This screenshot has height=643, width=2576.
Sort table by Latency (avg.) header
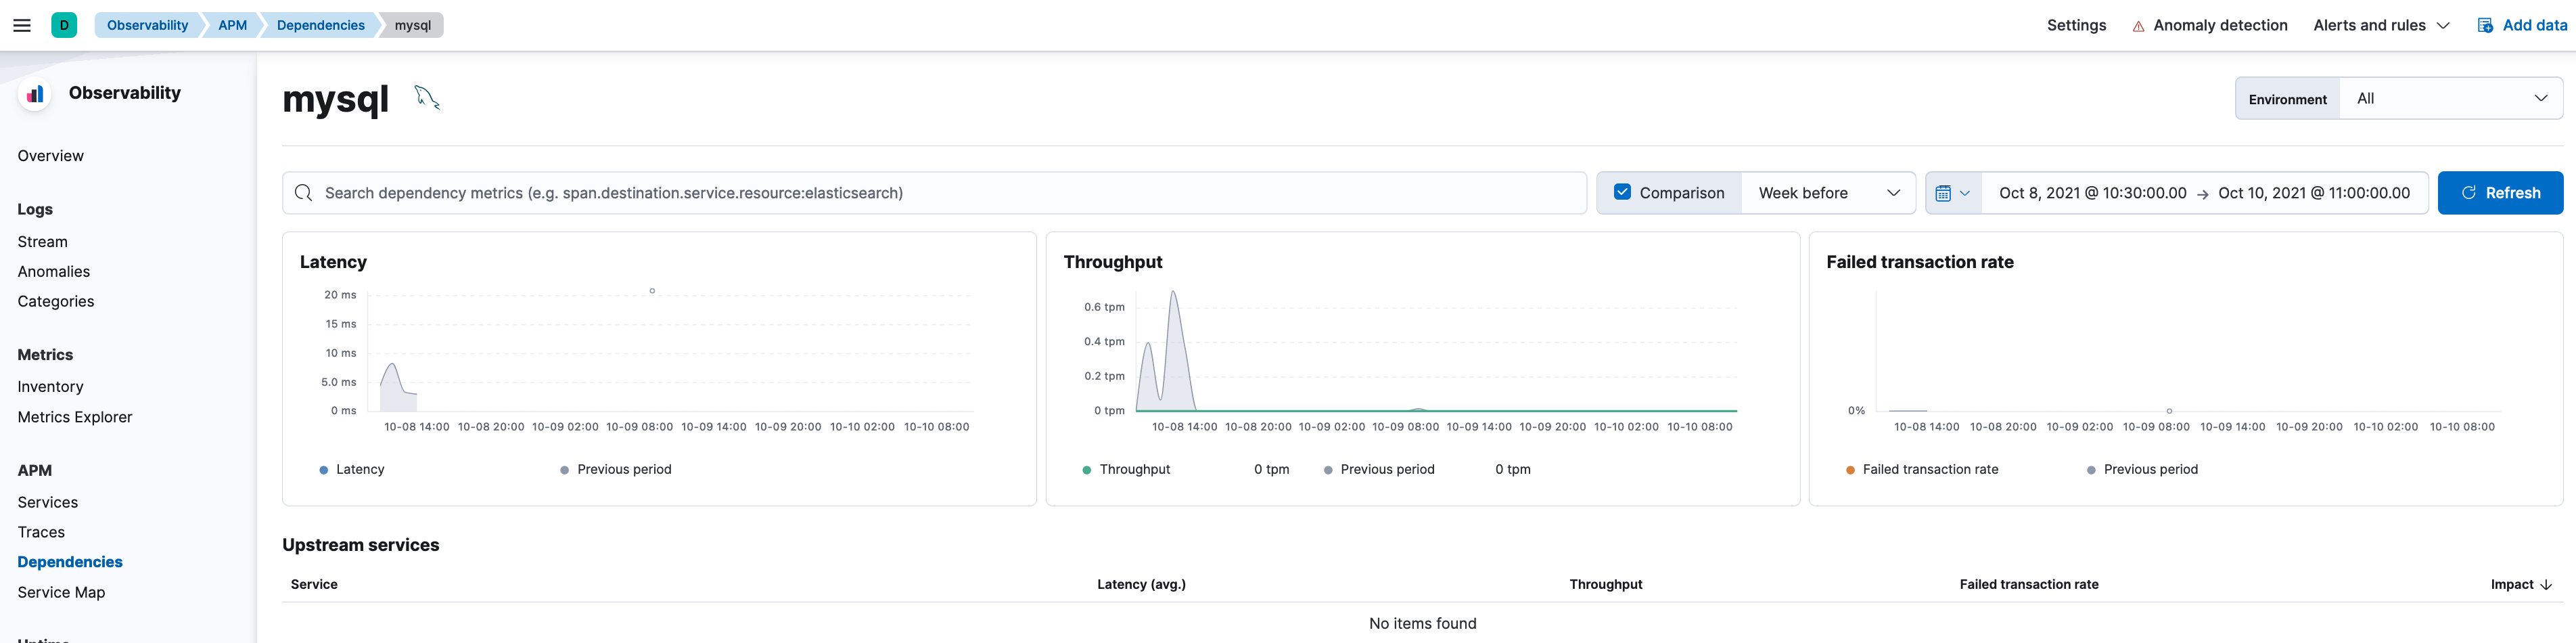(x=1141, y=584)
